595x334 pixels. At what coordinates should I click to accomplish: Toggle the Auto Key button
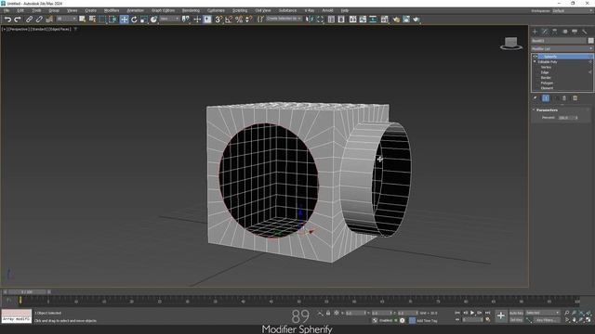click(x=516, y=314)
